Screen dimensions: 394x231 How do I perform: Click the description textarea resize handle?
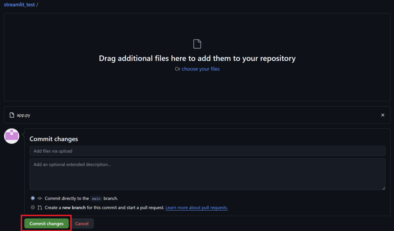click(383, 188)
